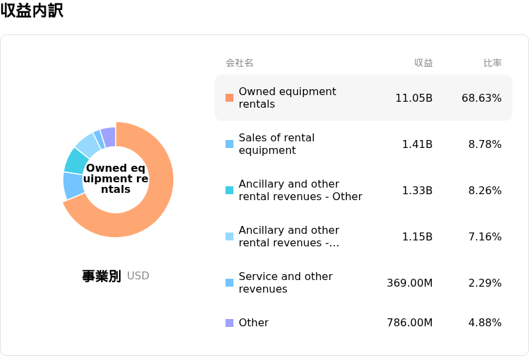
Task: Click the 8.26% ratio value
Action: point(485,190)
